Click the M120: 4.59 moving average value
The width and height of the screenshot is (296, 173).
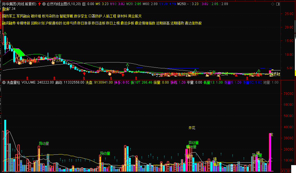pyautogui.click(x=167, y=4)
